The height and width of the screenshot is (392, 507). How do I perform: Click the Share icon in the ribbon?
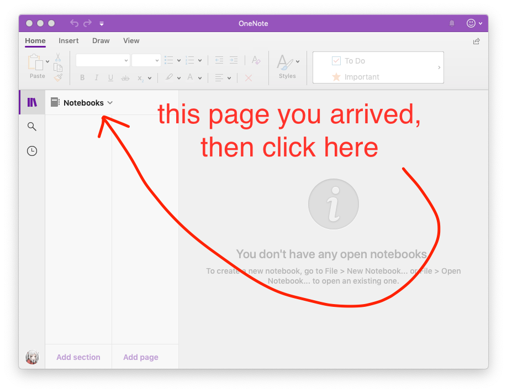click(x=476, y=41)
